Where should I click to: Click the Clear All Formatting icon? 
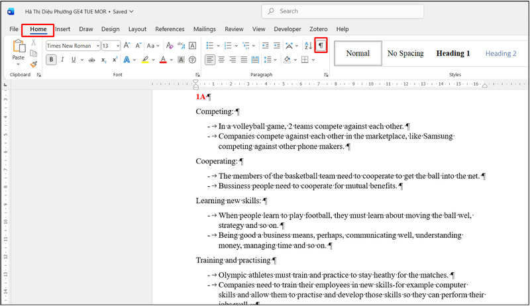point(170,45)
